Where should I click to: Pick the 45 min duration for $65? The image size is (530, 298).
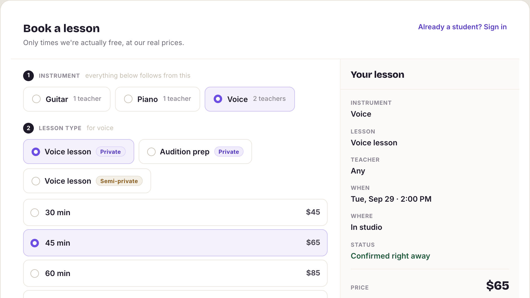click(175, 243)
